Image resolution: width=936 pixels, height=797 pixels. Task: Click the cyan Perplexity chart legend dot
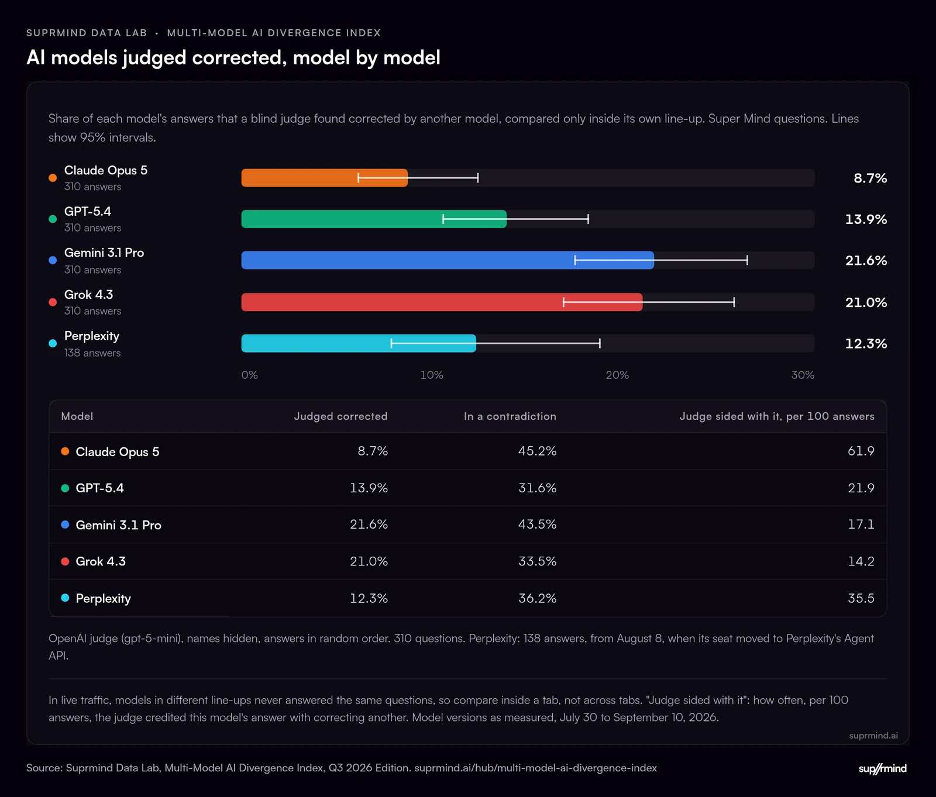53,343
